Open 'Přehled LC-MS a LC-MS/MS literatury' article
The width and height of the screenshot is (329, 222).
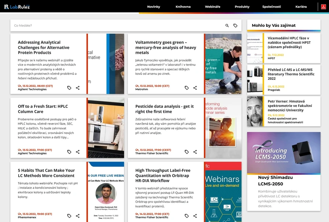coord(291,74)
